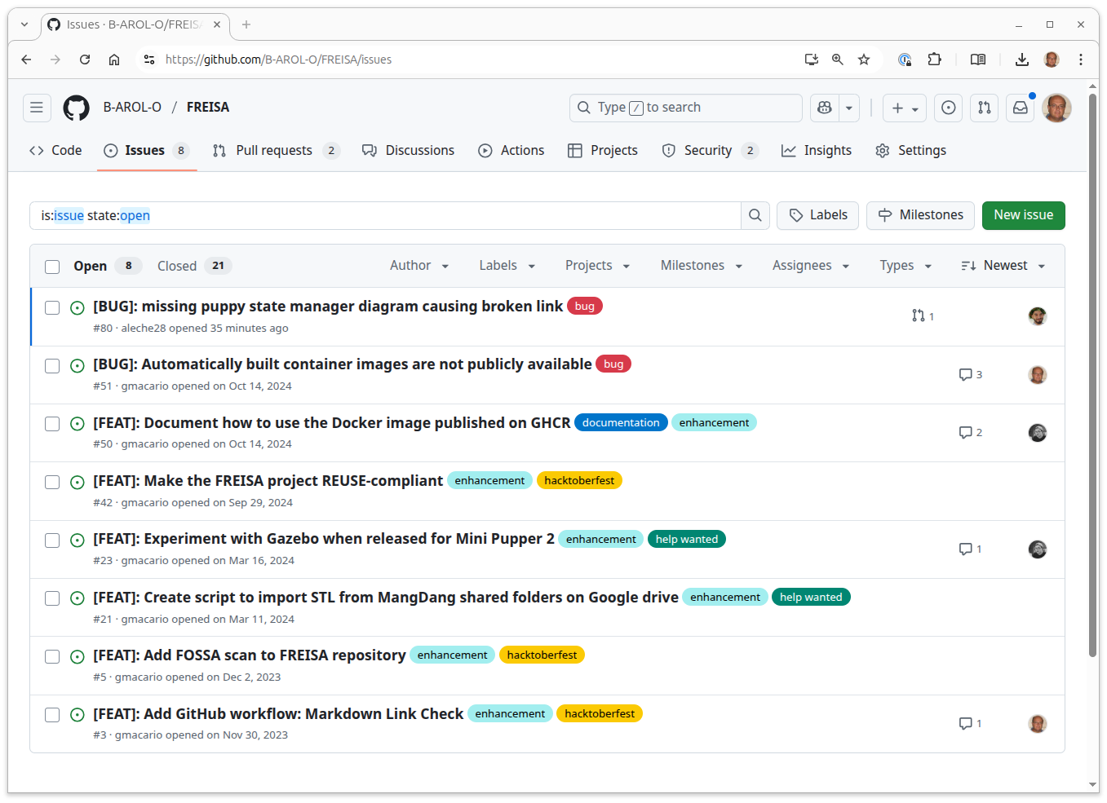This screenshot has width=1107, height=803.
Task: Show the 21 Closed issues
Action: 194,266
